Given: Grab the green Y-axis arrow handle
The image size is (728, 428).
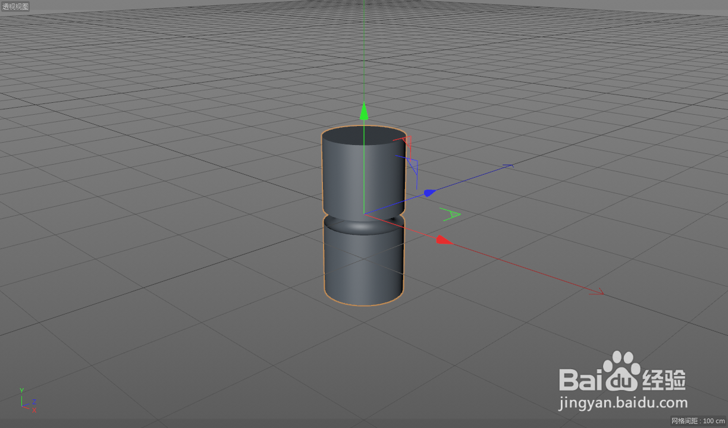Looking at the screenshot, I should [x=364, y=111].
